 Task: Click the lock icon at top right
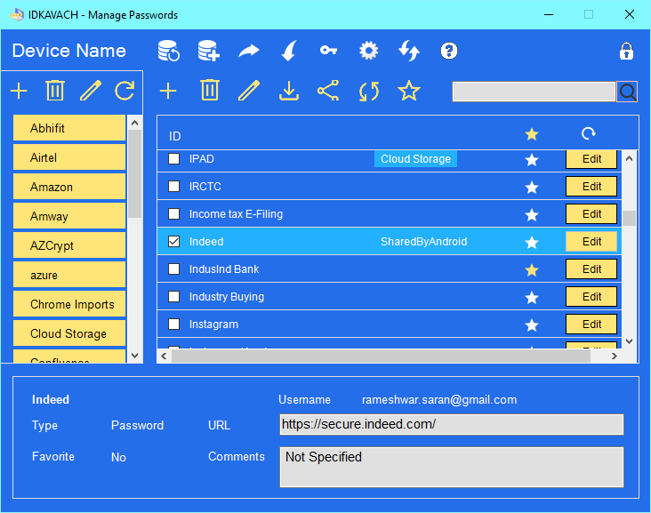626,52
